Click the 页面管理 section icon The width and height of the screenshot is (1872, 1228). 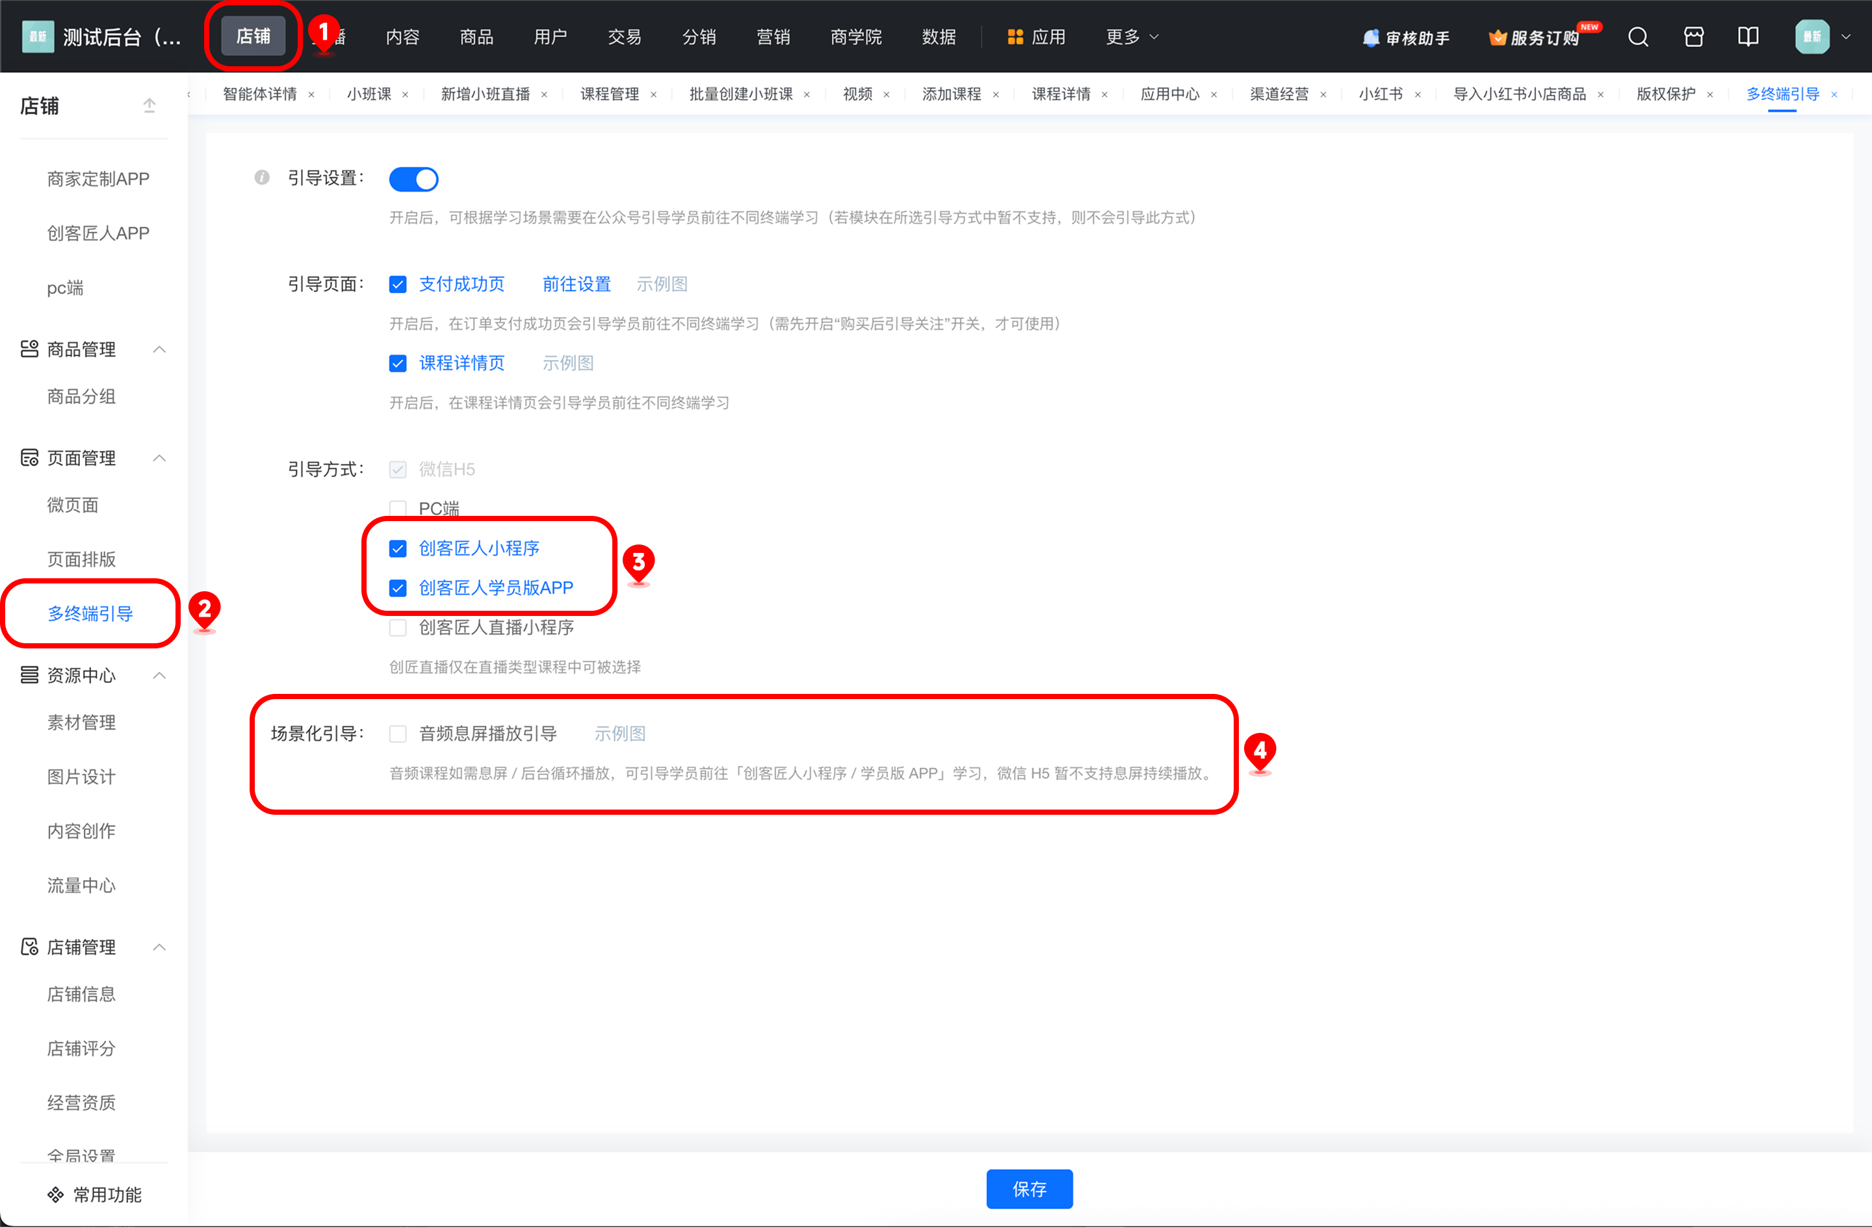(29, 457)
